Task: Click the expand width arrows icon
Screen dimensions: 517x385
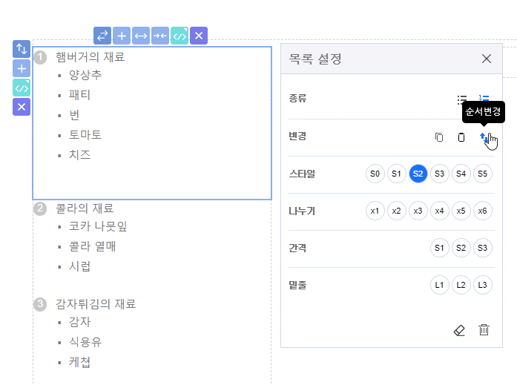Action: pyautogui.click(x=141, y=36)
